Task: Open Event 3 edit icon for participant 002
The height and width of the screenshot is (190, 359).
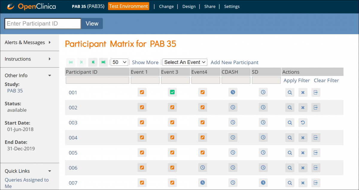Action: click(172, 107)
